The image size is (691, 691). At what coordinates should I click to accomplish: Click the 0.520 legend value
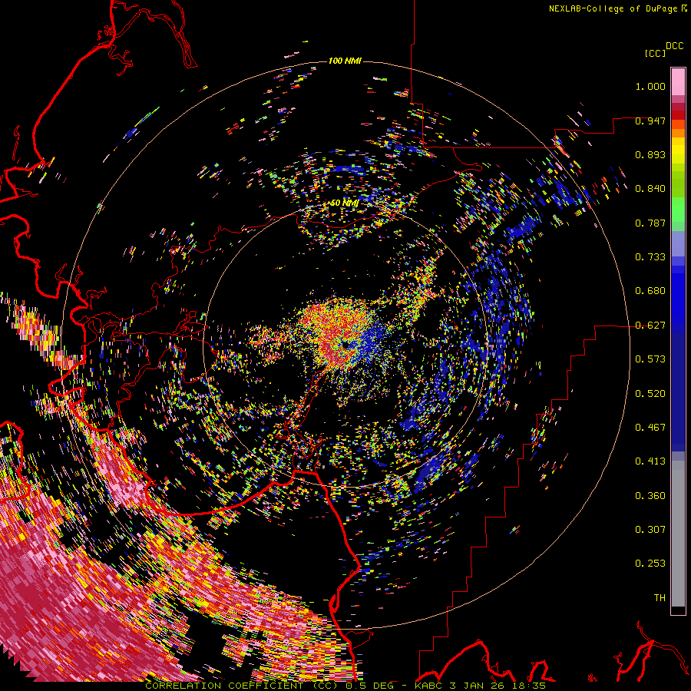650,394
